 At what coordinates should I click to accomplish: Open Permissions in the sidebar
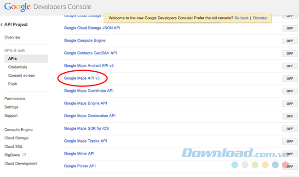[15, 98]
